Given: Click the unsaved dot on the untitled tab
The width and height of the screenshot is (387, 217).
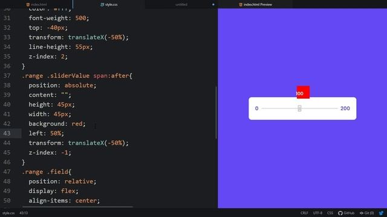Looking at the screenshot, I should 213,4.
